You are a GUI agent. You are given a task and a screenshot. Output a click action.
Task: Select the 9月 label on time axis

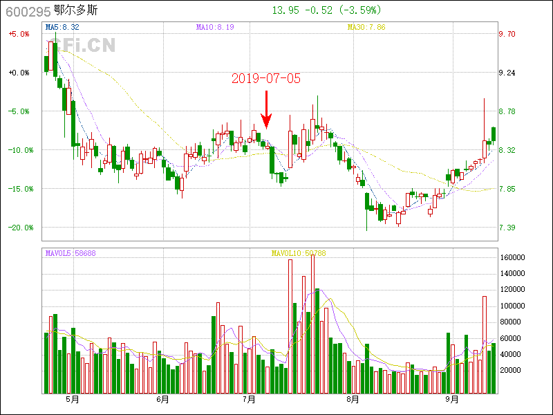452,399
